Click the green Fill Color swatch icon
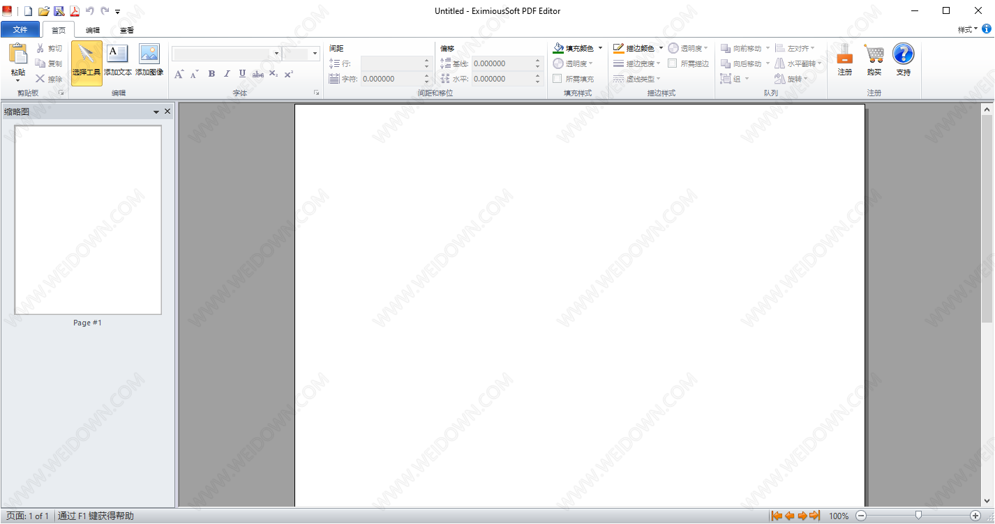Image resolution: width=995 pixels, height=524 pixels. (558, 48)
